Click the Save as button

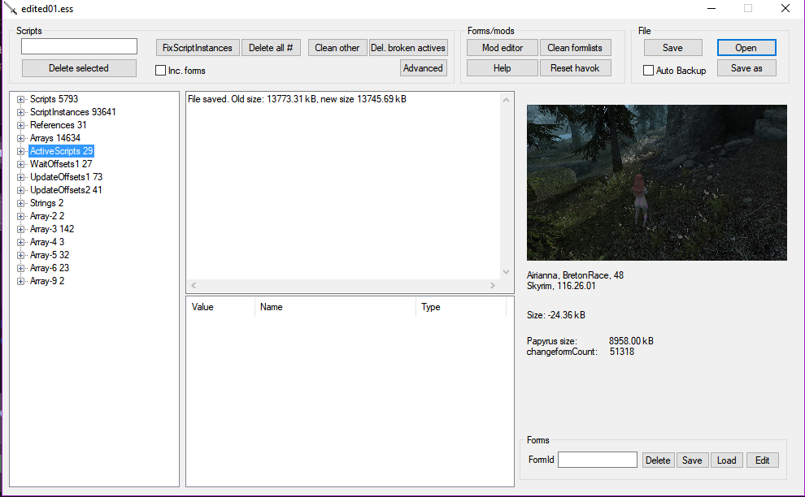click(746, 68)
